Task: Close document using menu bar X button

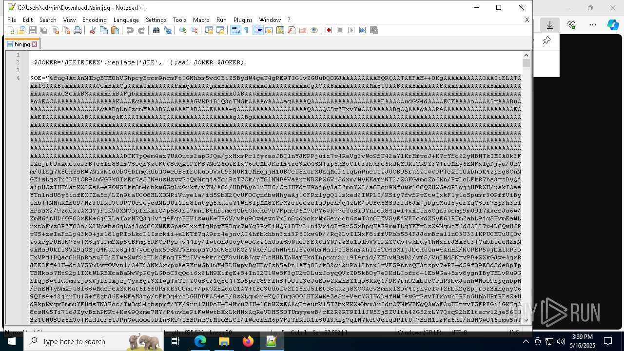Action: tap(527, 20)
